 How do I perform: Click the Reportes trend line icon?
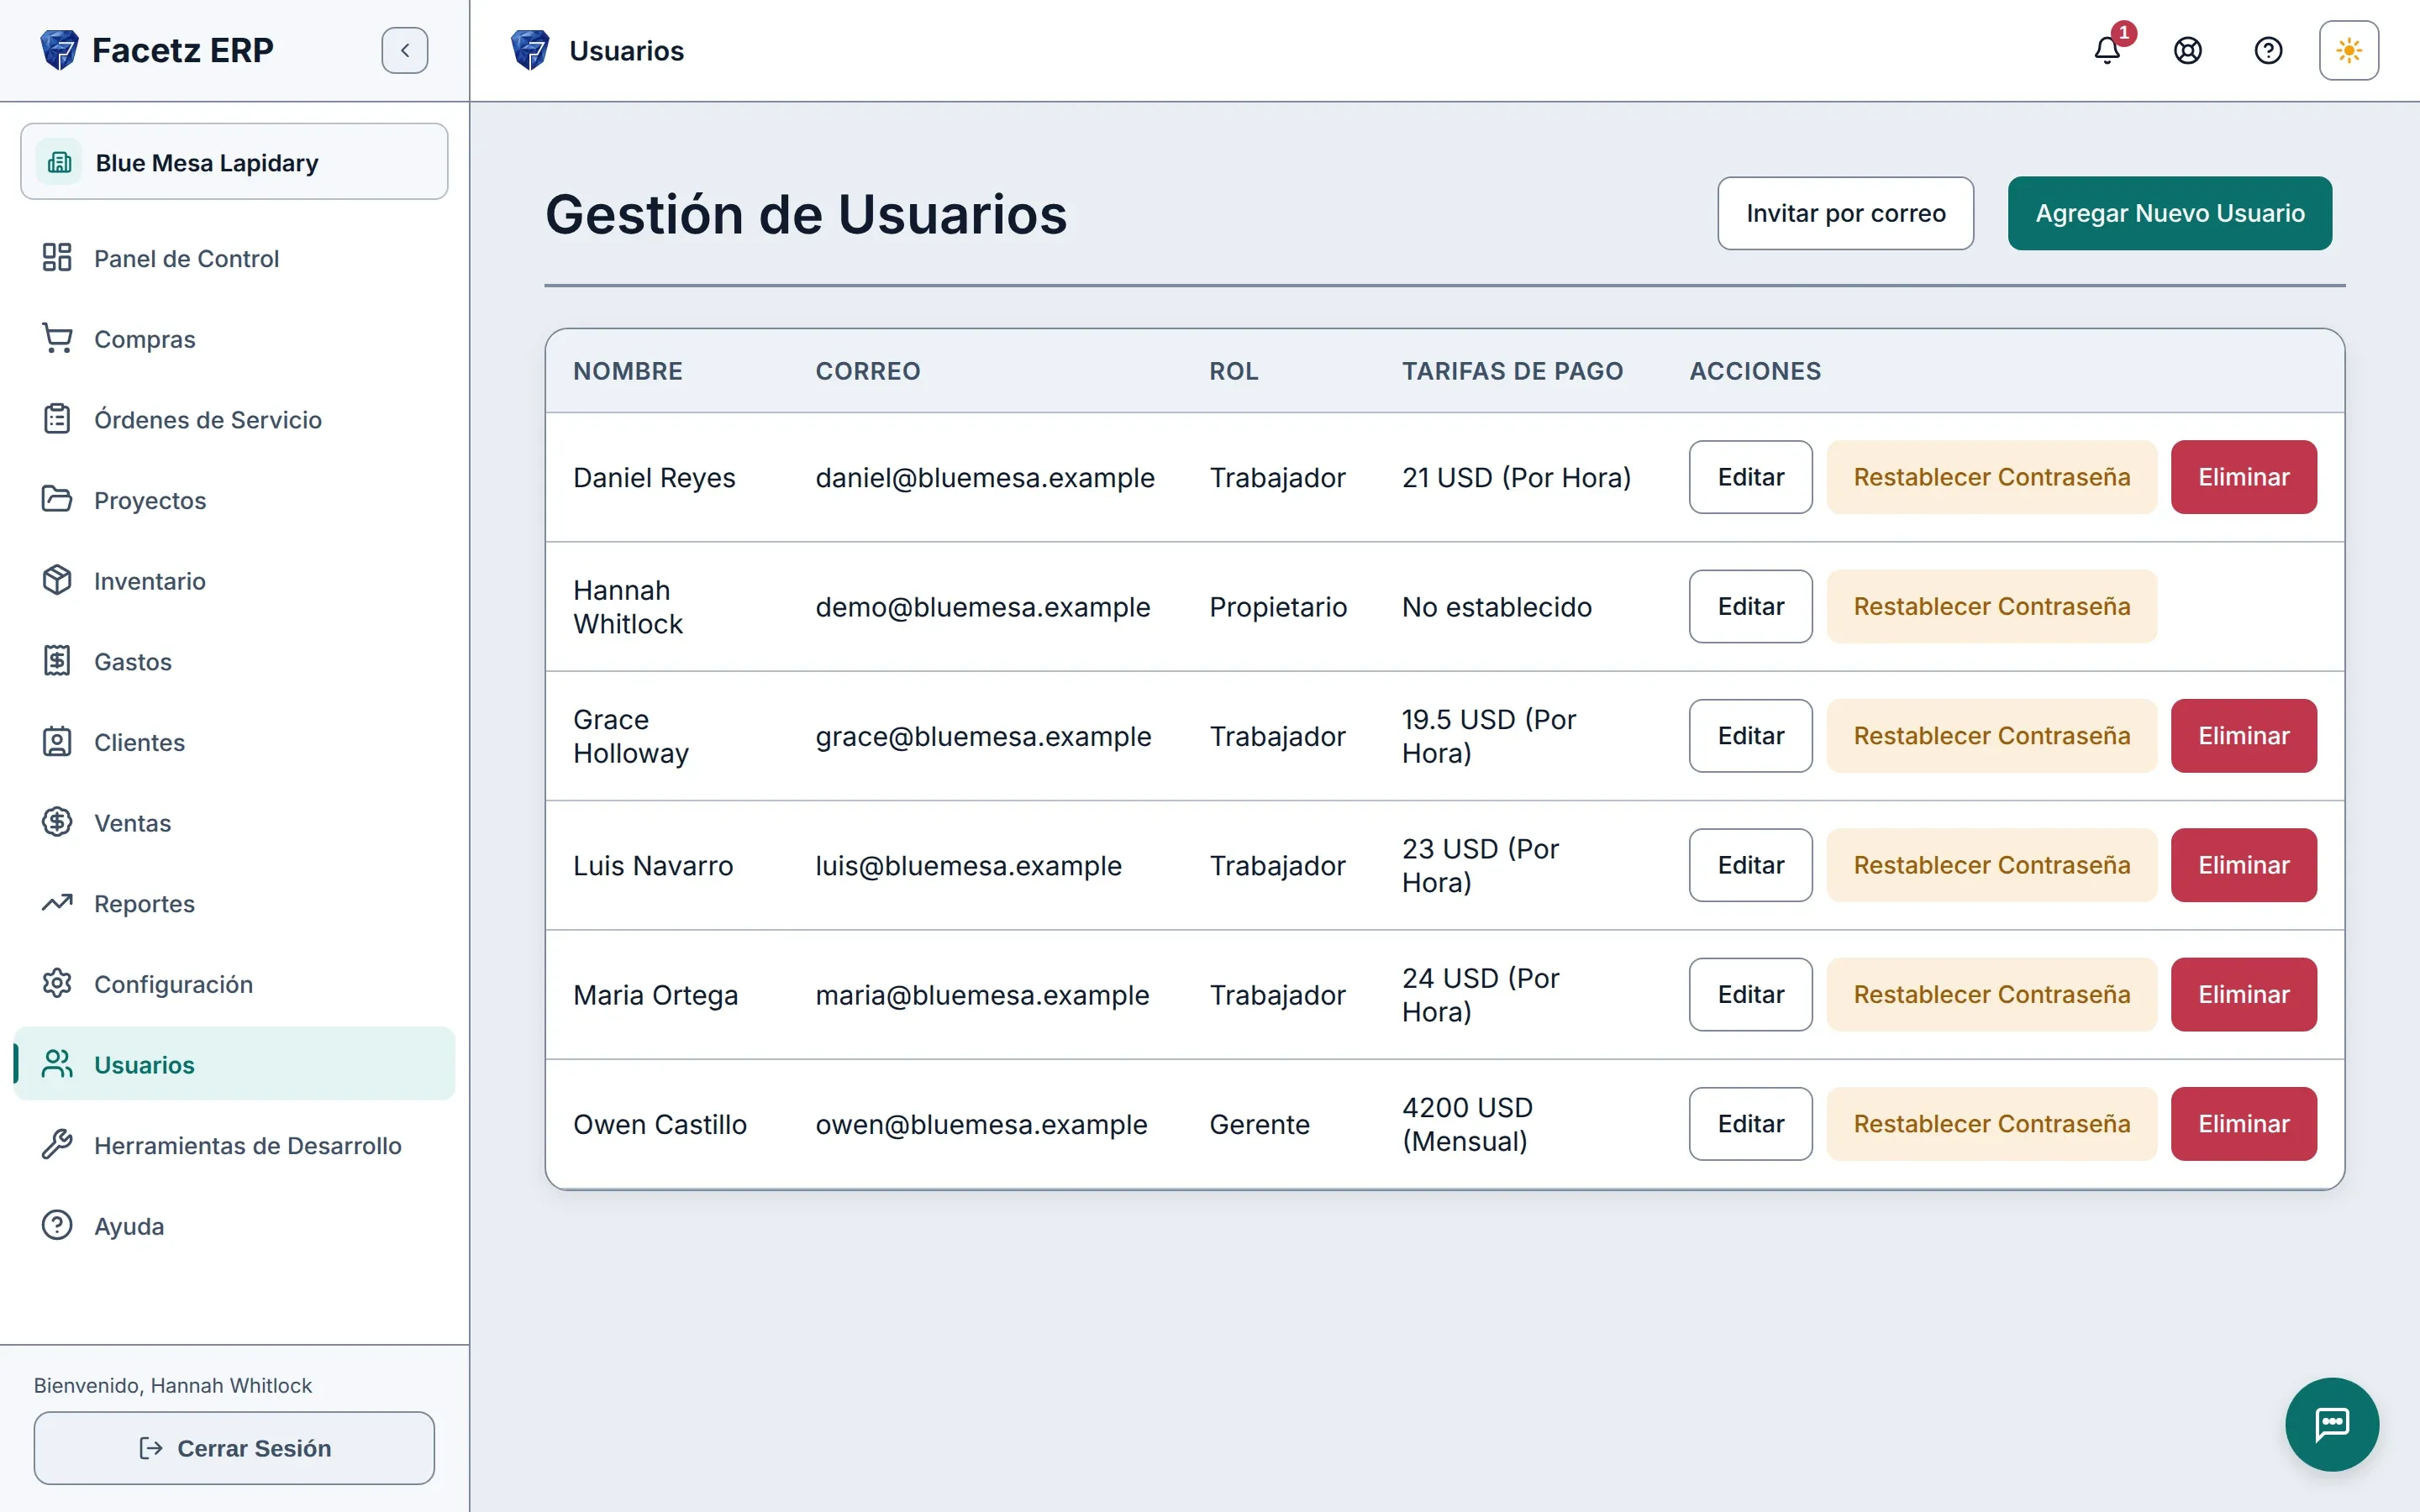tap(57, 903)
